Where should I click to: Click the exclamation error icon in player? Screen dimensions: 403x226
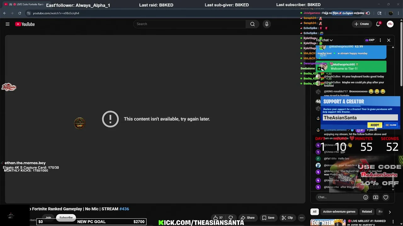pyautogui.click(x=110, y=119)
